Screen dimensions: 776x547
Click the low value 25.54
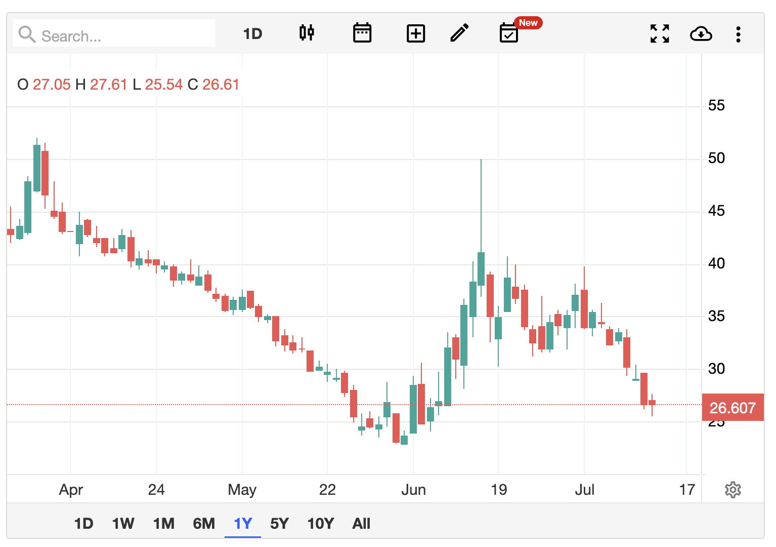(164, 85)
